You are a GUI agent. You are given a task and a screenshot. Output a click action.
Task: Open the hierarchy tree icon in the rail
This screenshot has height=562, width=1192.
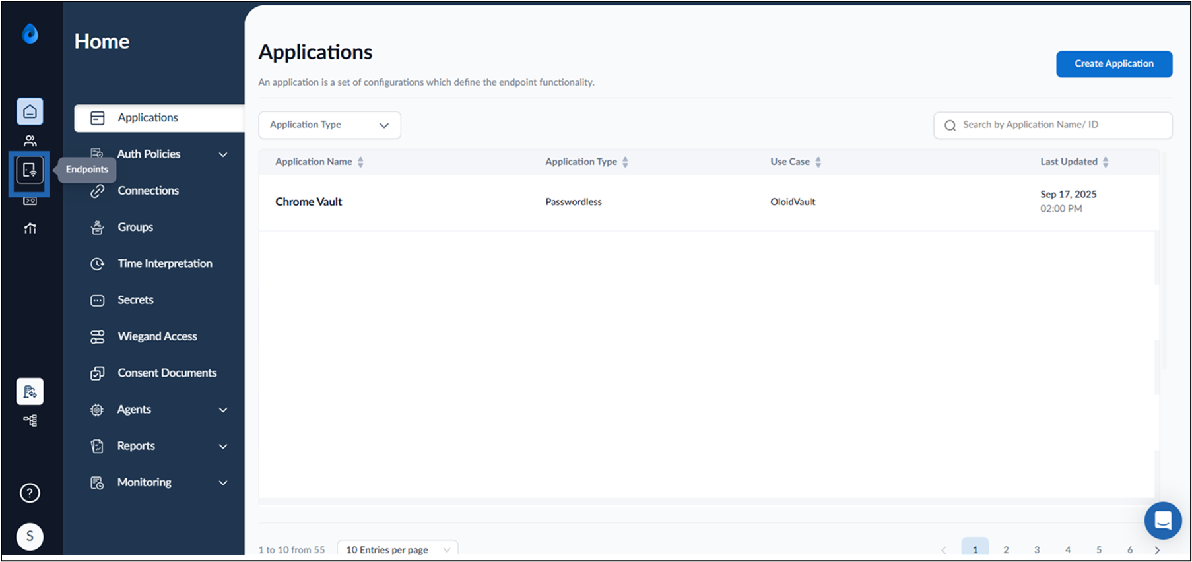coord(30,420)
